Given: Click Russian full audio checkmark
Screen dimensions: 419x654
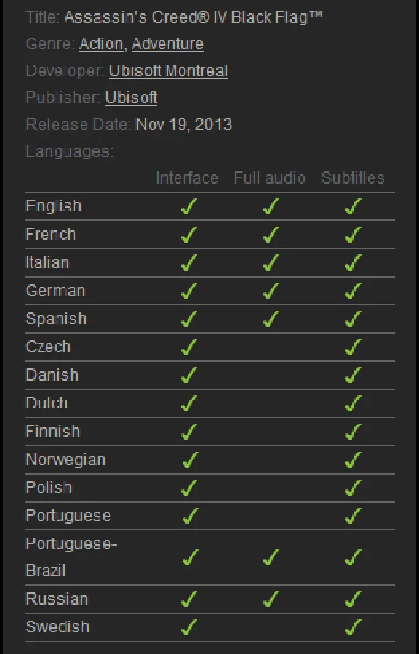Looking at the screenshot, I should pyautogui.click(x=271, y=599).
